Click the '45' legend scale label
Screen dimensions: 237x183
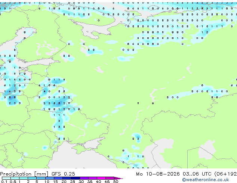(x=107, y=182)
